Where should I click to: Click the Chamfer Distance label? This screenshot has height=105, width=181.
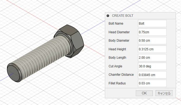[121, 75]
